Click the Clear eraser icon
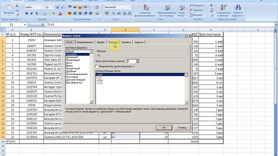Screen dimensions: 278x156 (x=212, y=15)
